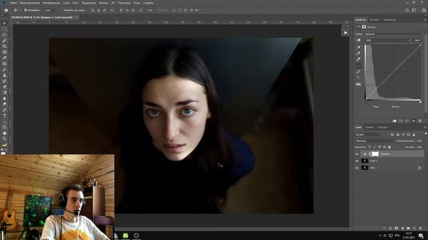Viewport: 428px width, 240px height.
Task: Clip the Curves adjustment to layer below
Action: coord(394,121)
